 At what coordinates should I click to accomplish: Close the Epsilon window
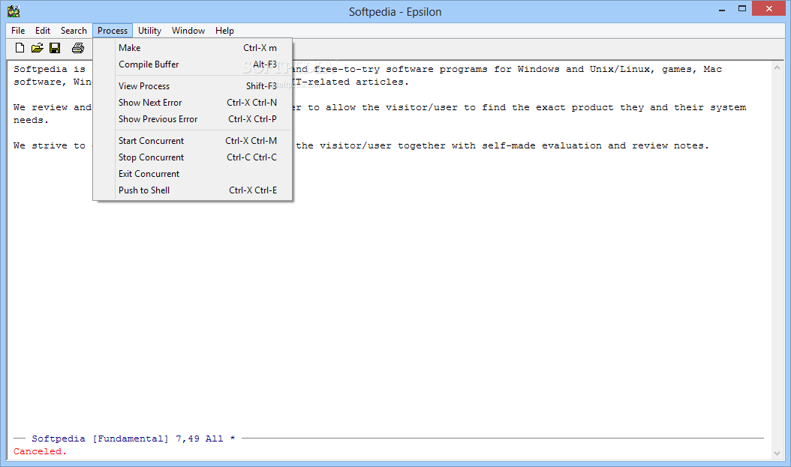769,8
